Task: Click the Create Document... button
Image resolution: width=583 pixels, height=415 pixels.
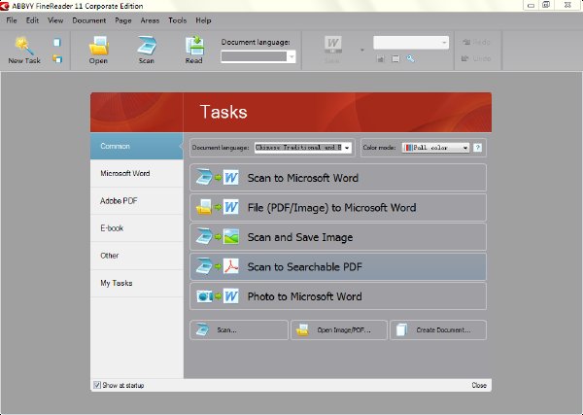Action: tap(438, 329)
